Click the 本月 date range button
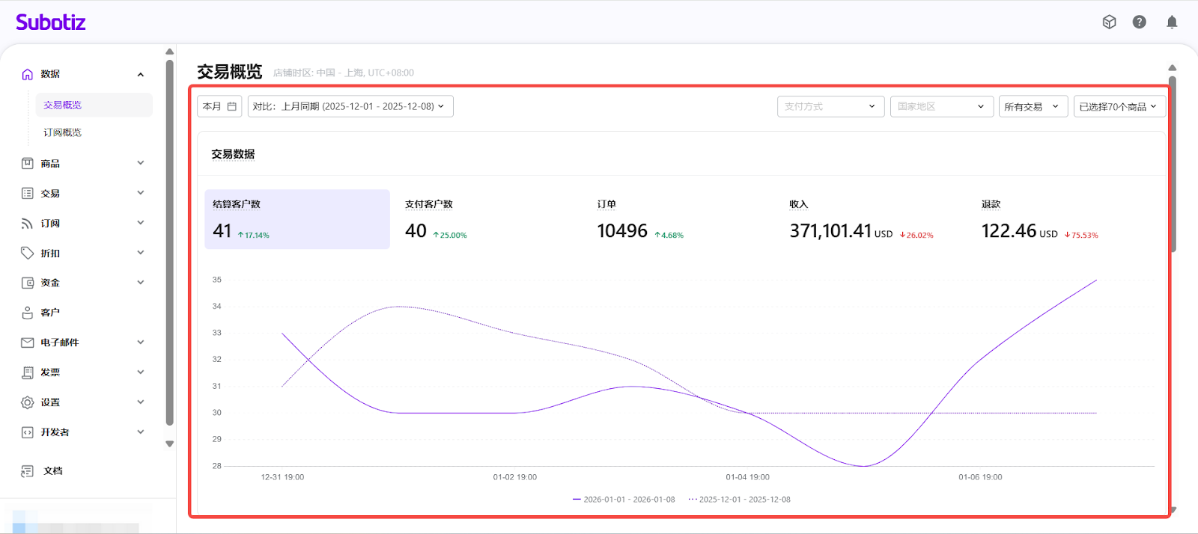The height and width of the screenshot is (534, 1198). pyautogui.click(x=219, y=106)
